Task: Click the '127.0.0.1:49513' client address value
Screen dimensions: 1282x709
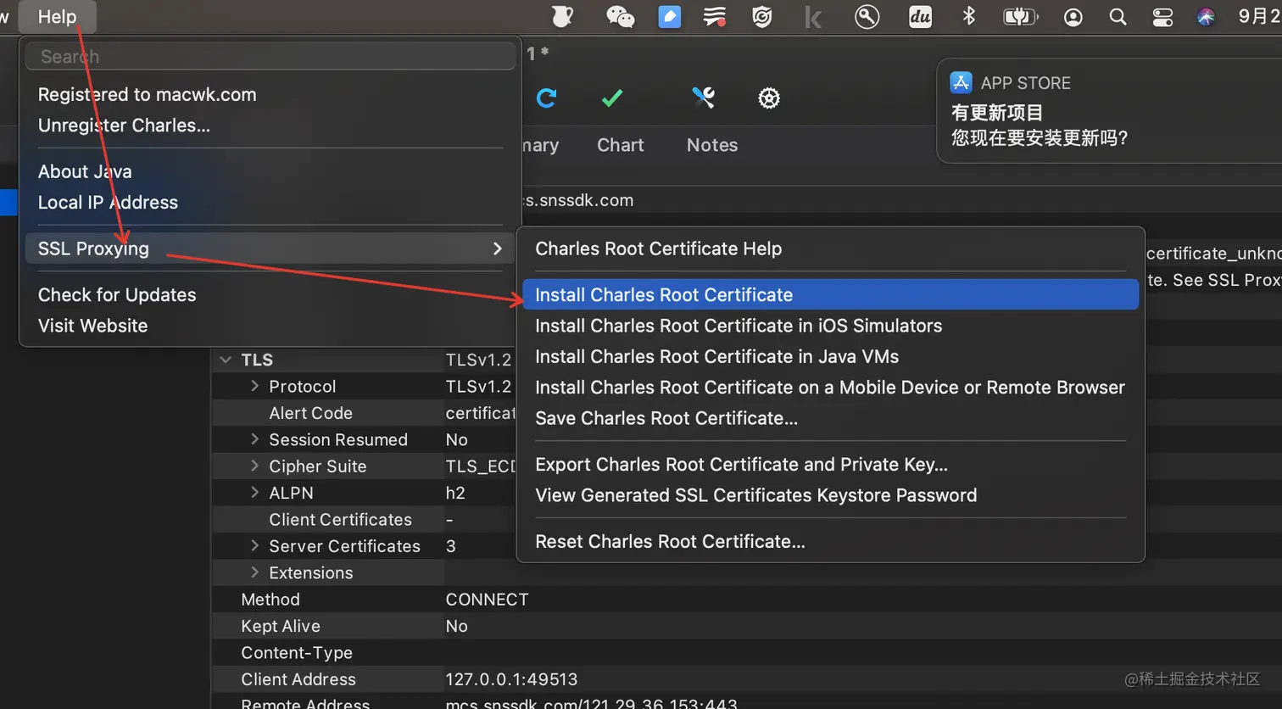Action: click(x=511, y=679)
